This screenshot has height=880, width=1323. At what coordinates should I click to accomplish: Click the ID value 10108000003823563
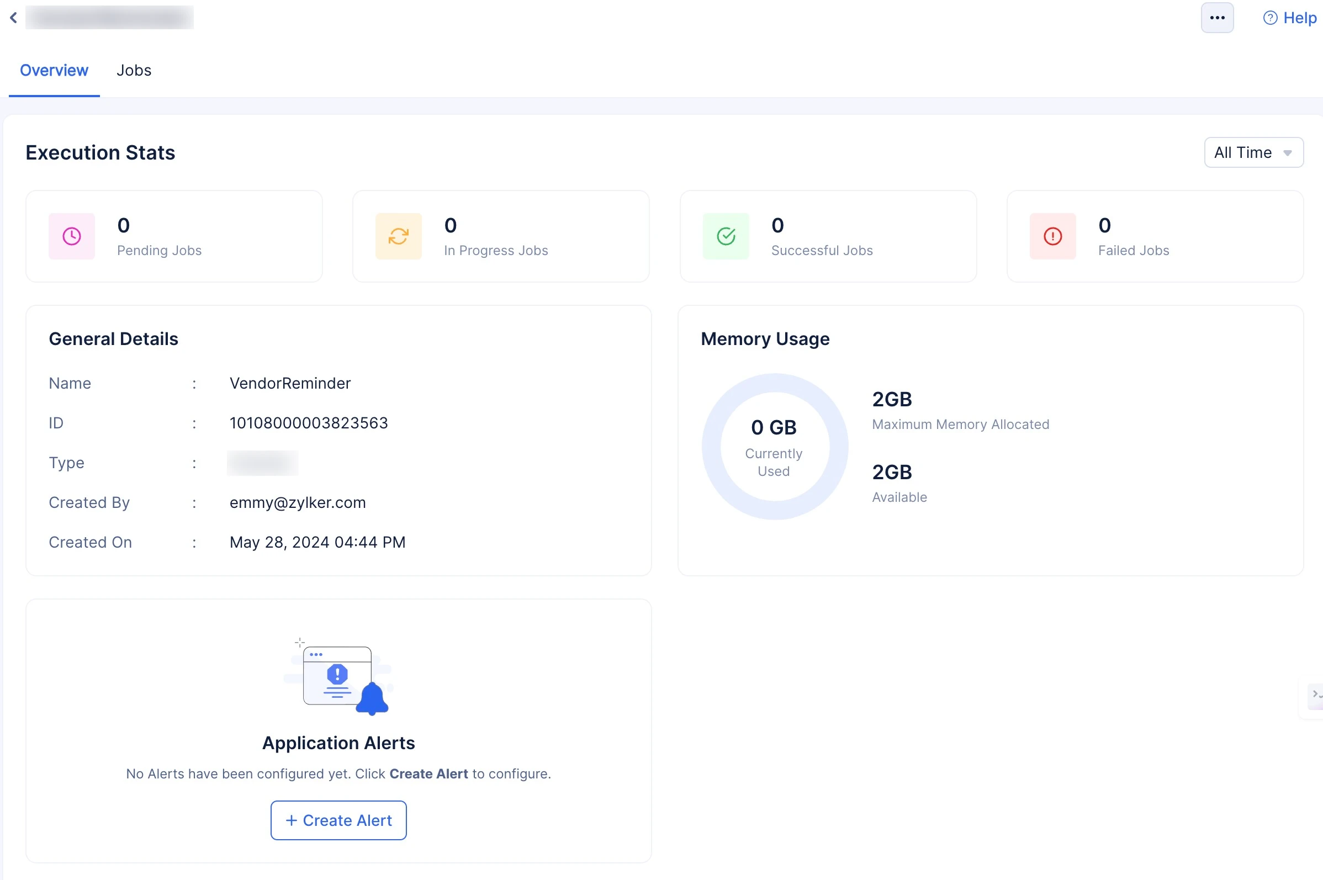click(309, 423)
